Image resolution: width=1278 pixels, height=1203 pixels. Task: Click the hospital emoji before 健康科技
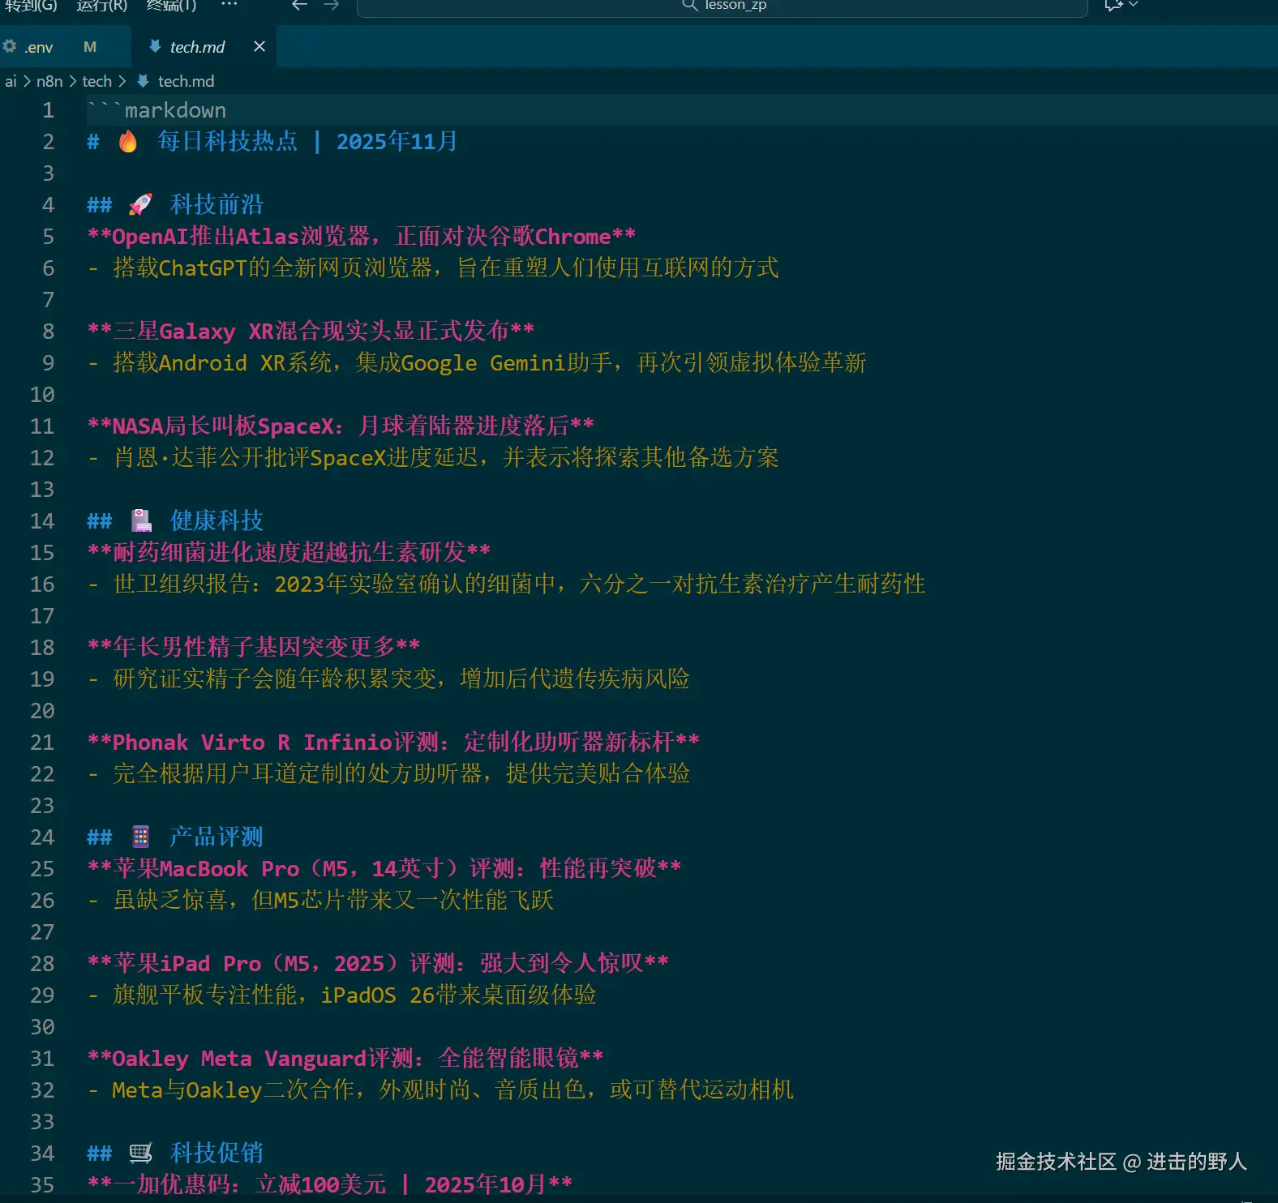[141, 521]
